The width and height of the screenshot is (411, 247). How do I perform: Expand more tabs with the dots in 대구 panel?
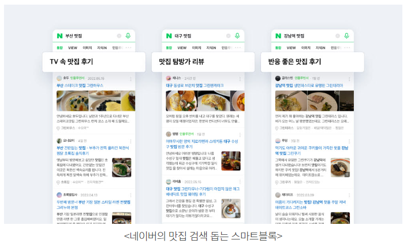click(238, 47)
